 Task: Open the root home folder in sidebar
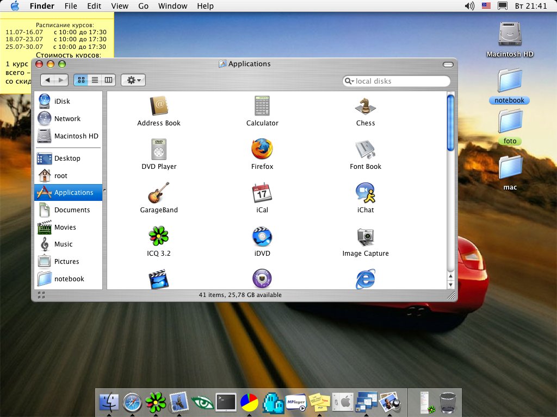[68, 175]
